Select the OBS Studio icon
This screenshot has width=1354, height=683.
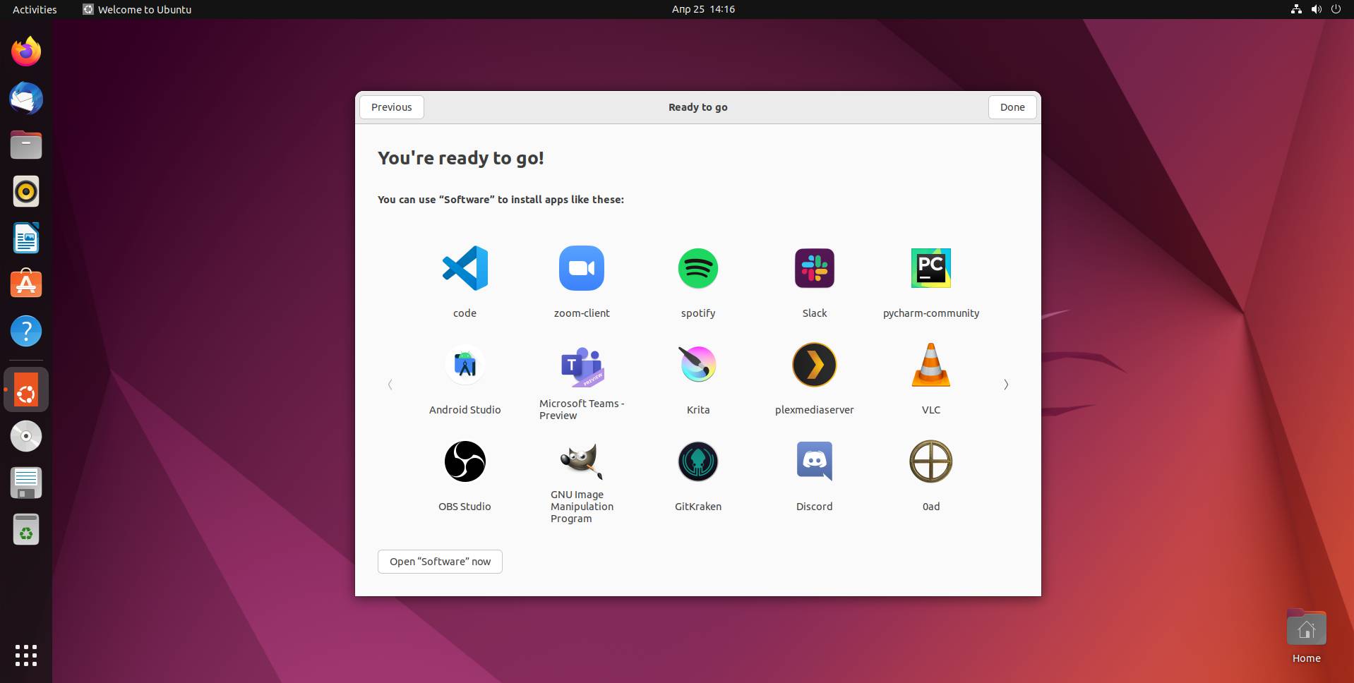click(x=464, y=461)
